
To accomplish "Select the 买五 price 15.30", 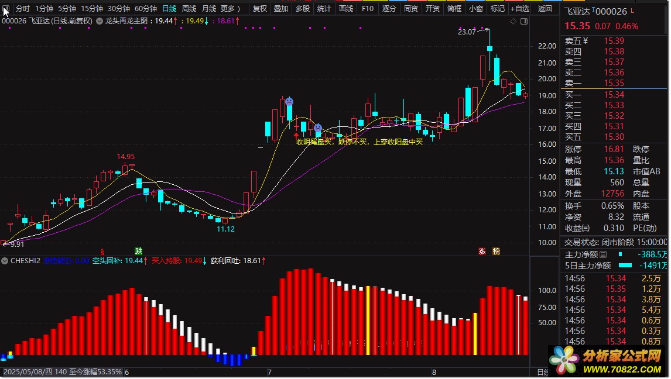I will tap(614, 137).
